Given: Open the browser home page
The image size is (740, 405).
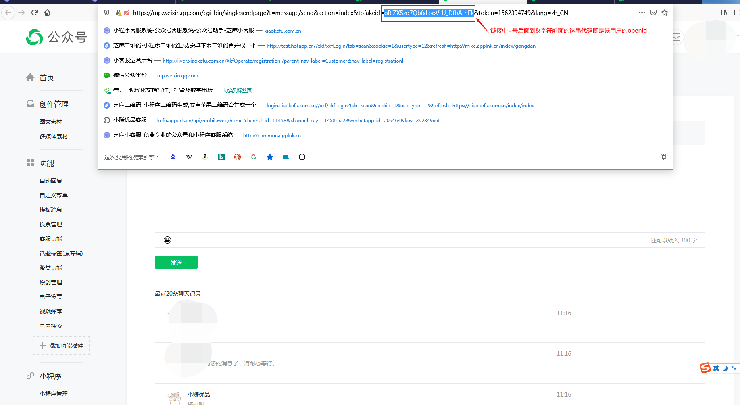Looking at the screenshot, I should point(47,13).
